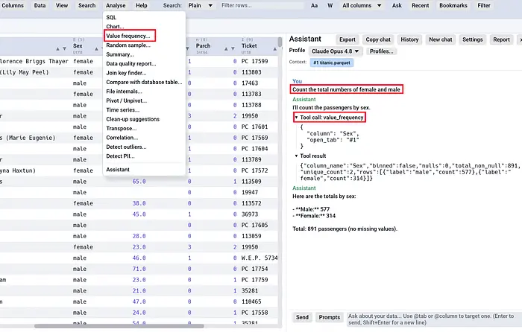This screenshot has width=522, height=332.
Task: Close the open Analyse menu
Action: pyautogui.click(x=116, y=5)
